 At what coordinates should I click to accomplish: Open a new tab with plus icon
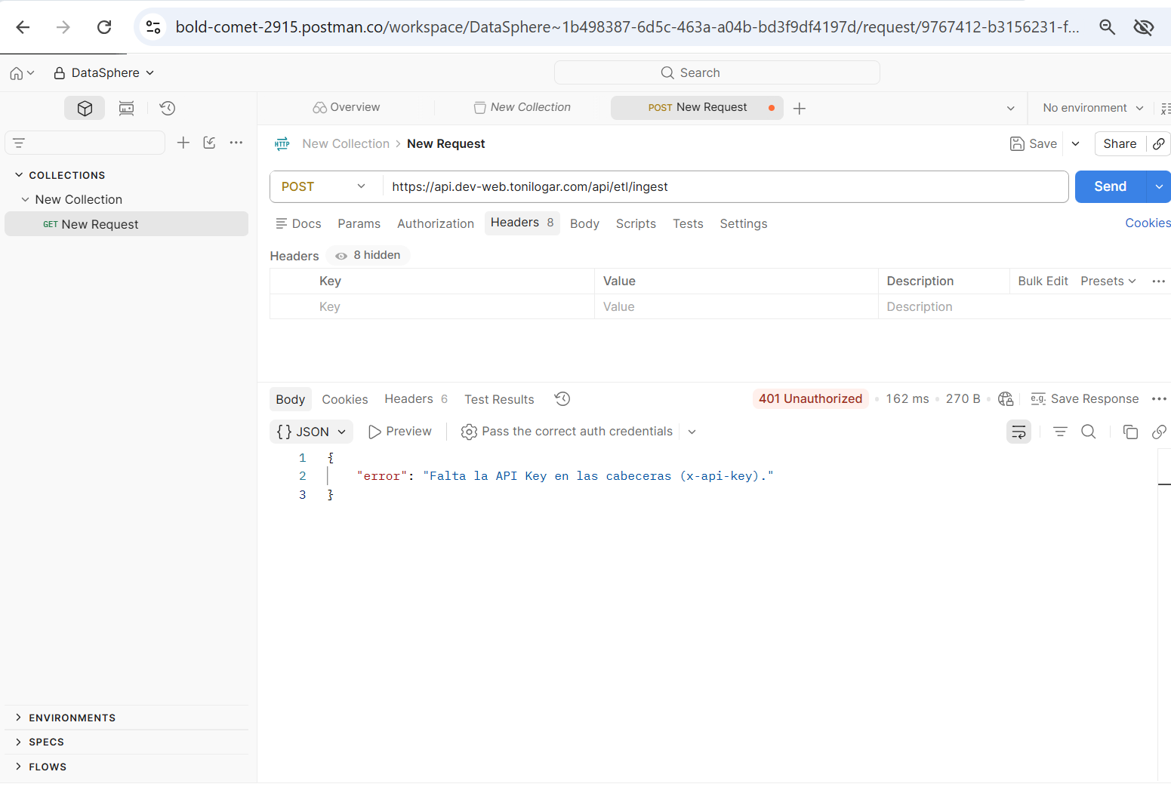pyautogui.click(x=800, y=108)
